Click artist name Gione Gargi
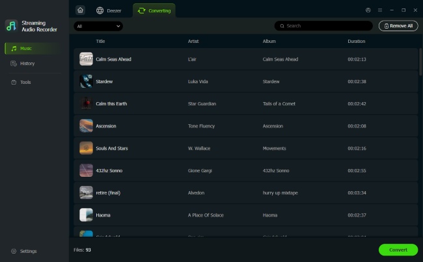The width and height of the screenshot is (423, 262). point(200,170)
